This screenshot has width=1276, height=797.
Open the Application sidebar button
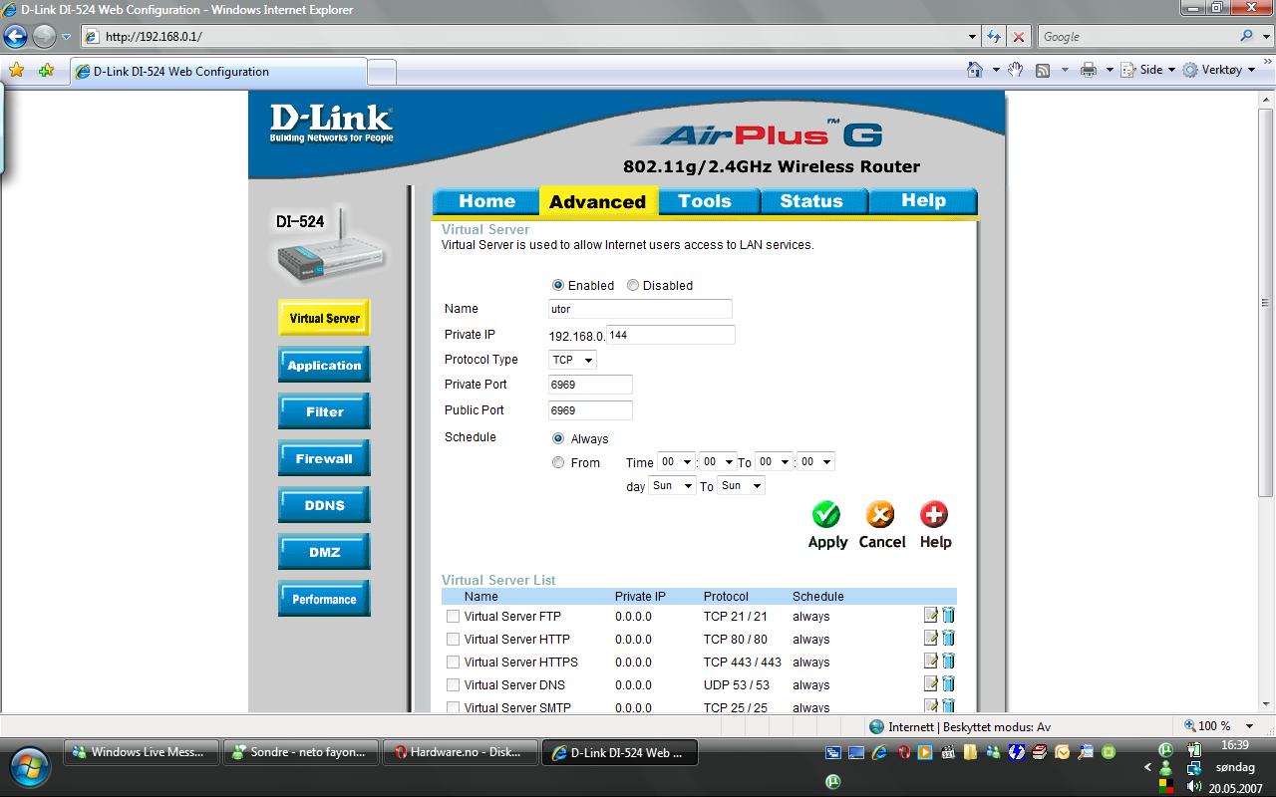click(x=324, y=365)
